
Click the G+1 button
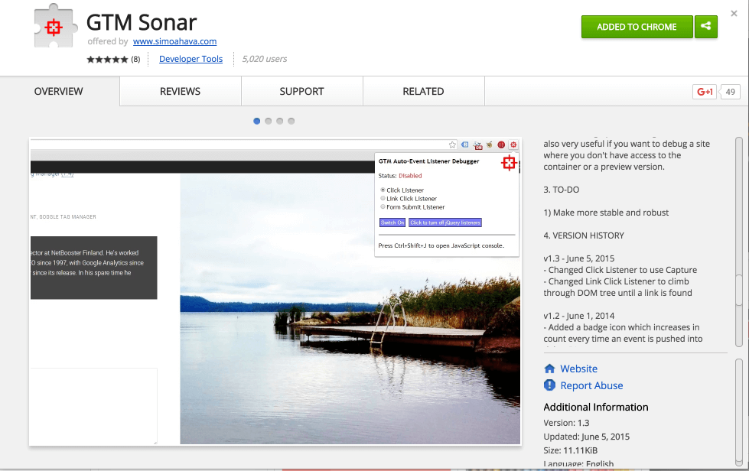click(705, 92)
